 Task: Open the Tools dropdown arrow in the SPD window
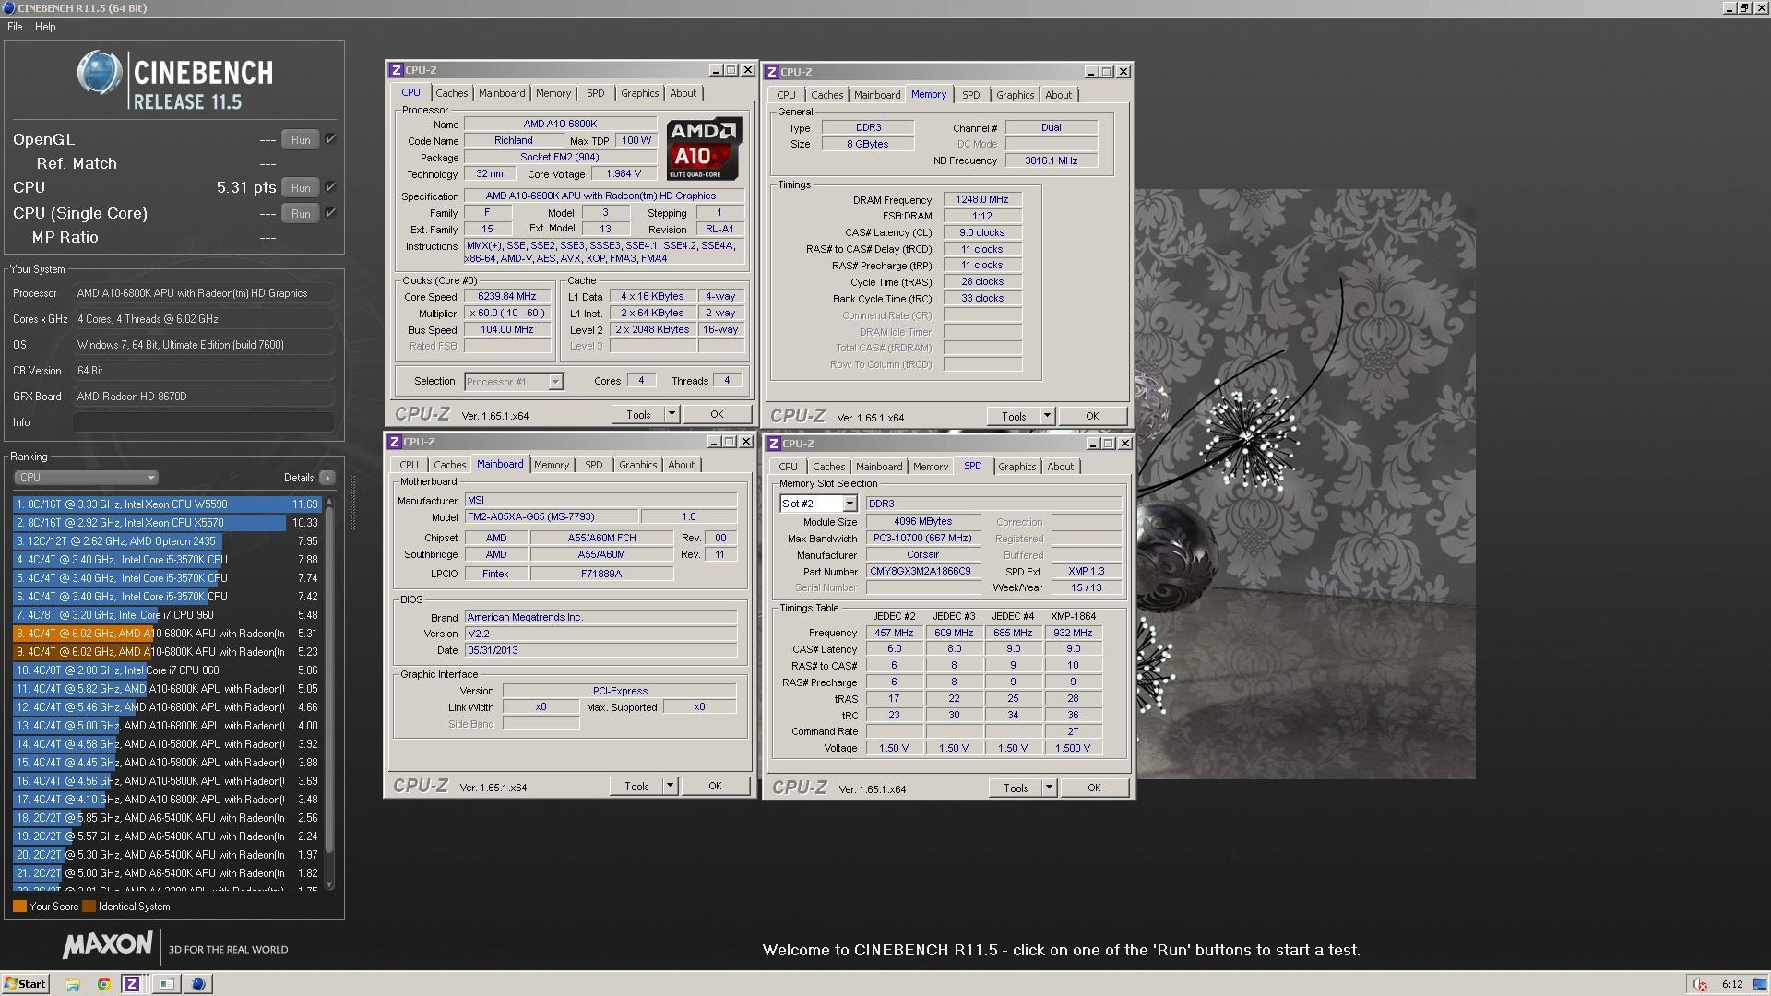coord(1049,788)
